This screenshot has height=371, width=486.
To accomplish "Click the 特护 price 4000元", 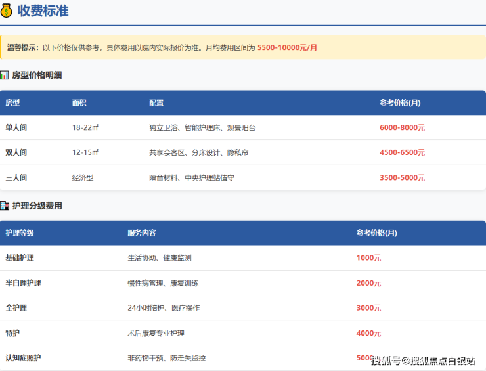I will click(368, 333).
